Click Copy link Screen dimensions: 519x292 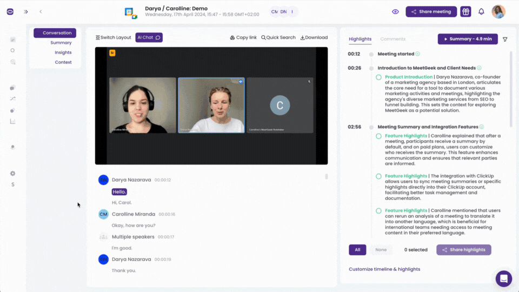243,37
